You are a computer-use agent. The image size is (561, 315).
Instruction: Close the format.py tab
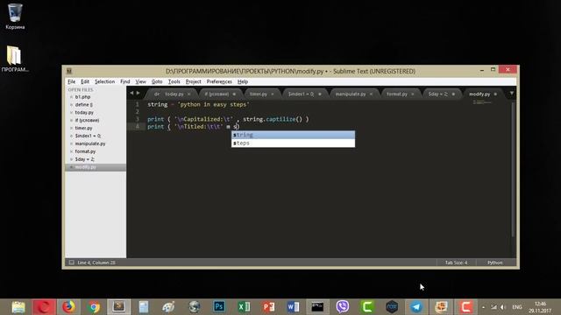click(413, 94)
